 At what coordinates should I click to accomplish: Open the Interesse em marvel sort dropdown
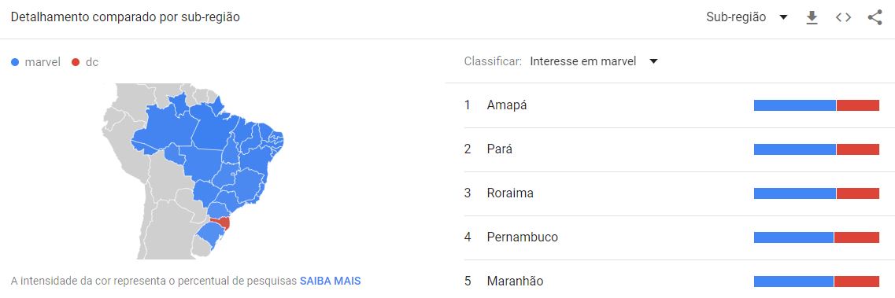click(594, 61)
